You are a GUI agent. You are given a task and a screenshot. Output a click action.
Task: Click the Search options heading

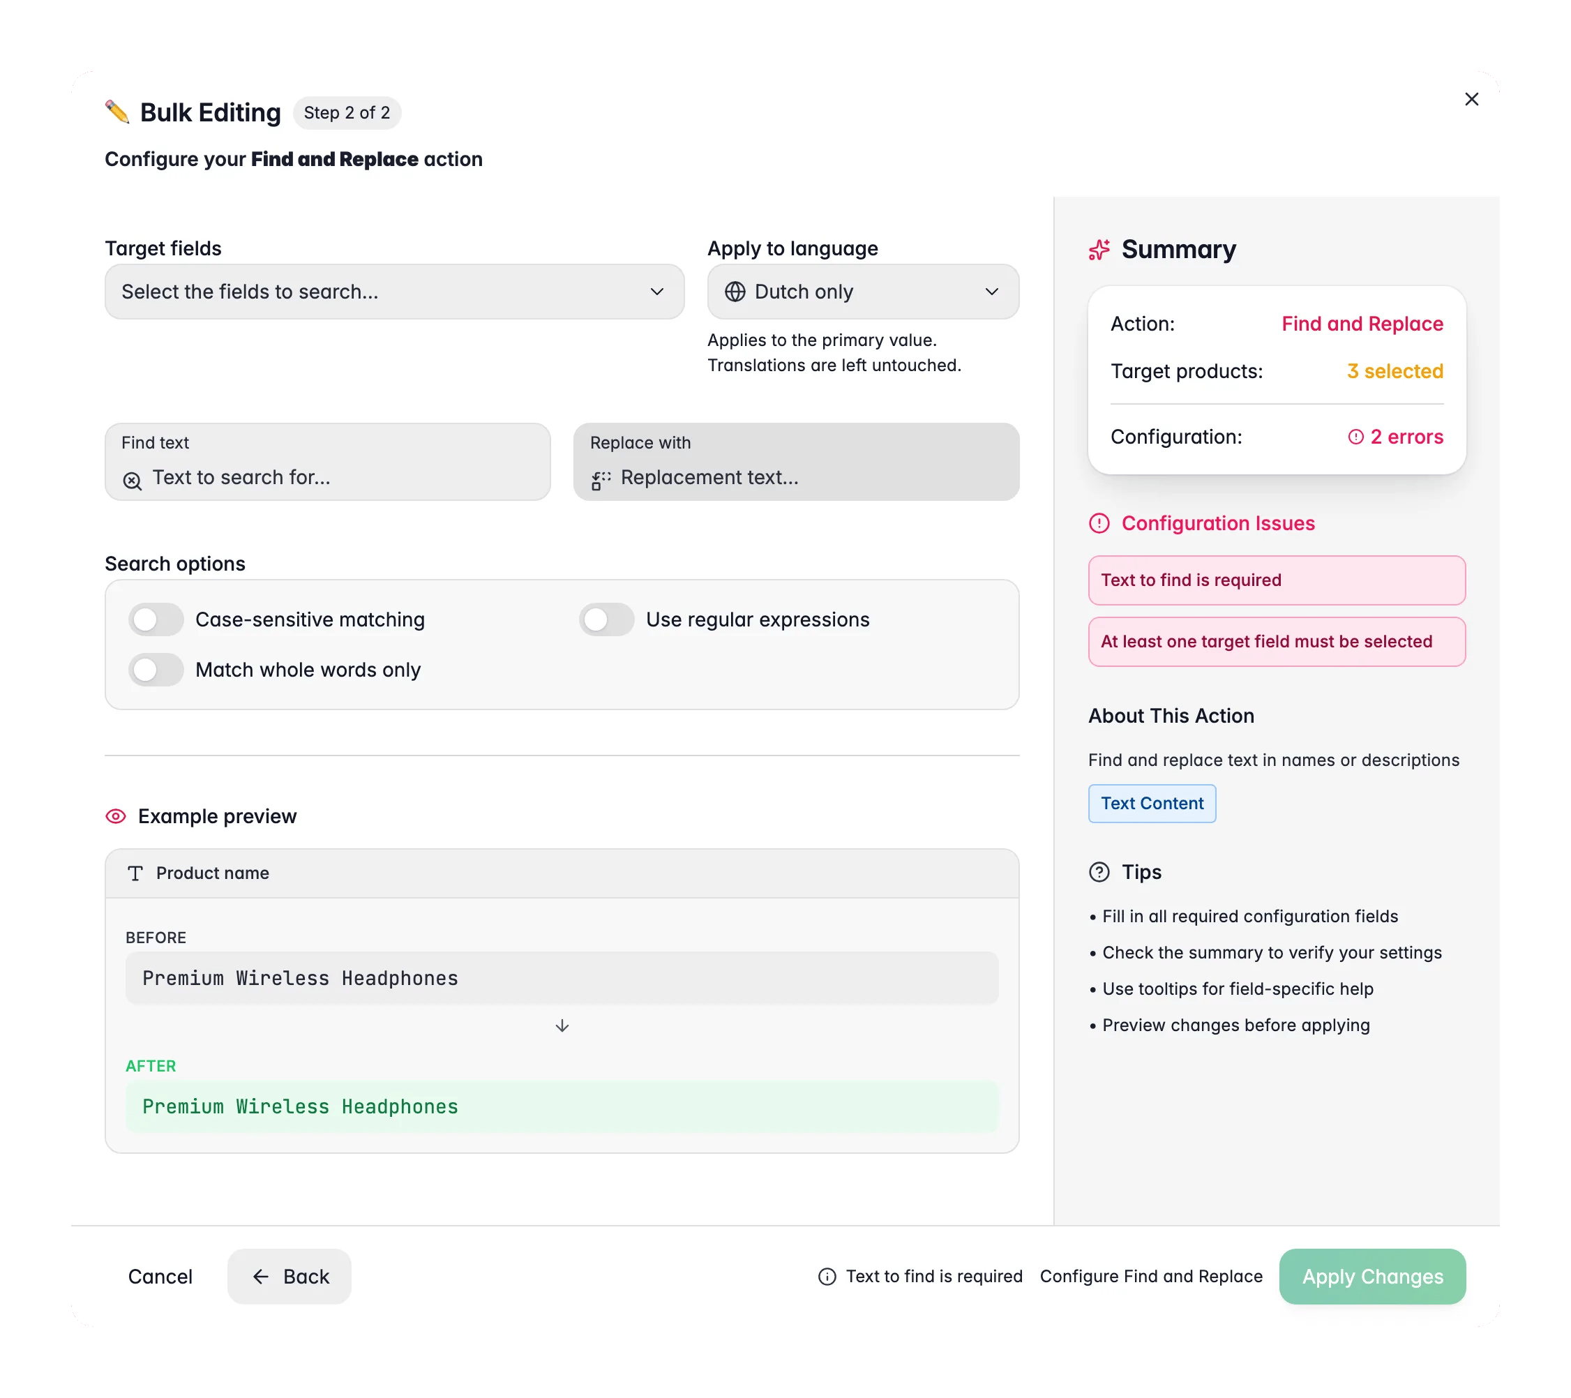click(x=174, y=564)
